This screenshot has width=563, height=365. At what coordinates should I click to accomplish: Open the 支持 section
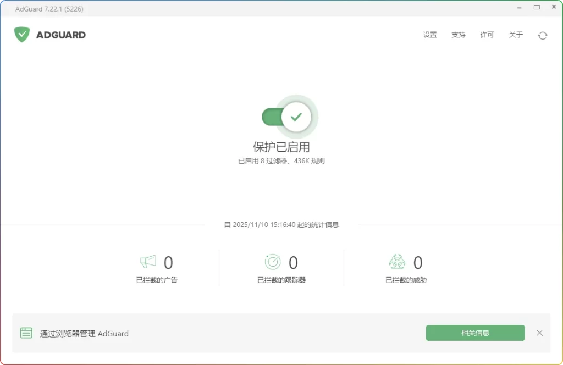[458, 35]
